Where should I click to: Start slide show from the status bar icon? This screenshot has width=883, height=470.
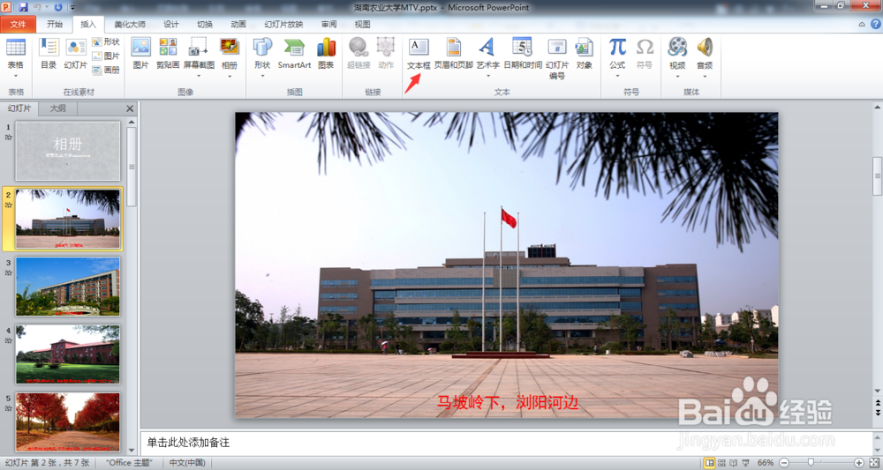pyautogui.click(x=745, y=463)
